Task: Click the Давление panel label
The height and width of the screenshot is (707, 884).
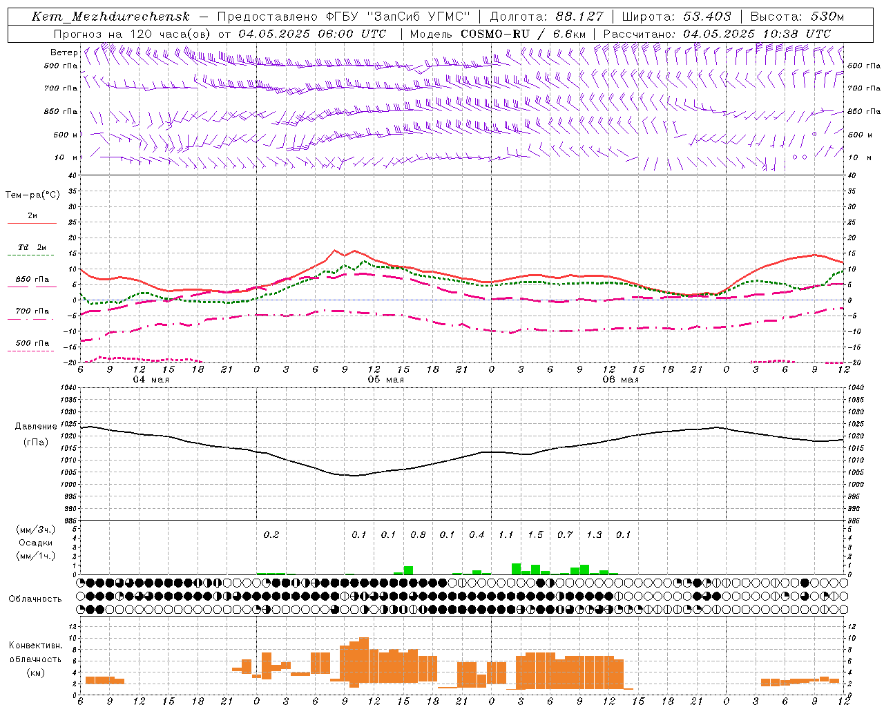Action: tap(36, 427)
